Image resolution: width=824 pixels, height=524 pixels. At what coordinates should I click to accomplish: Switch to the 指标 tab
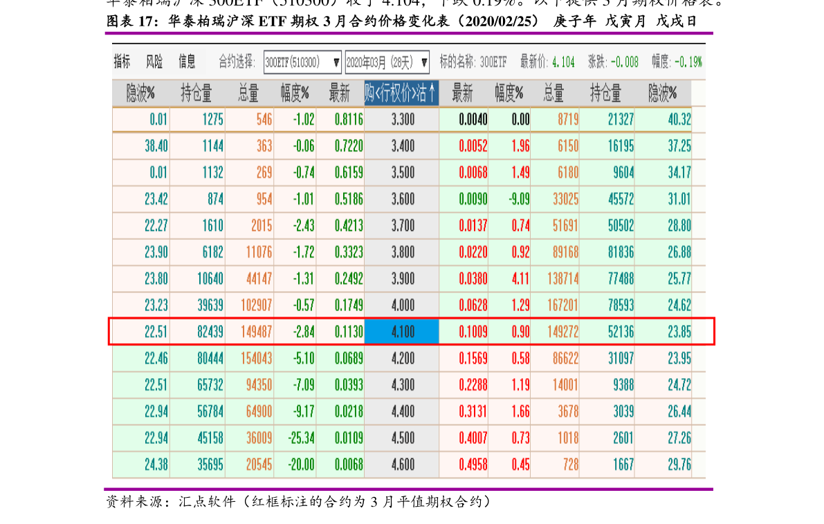(122, 62)
